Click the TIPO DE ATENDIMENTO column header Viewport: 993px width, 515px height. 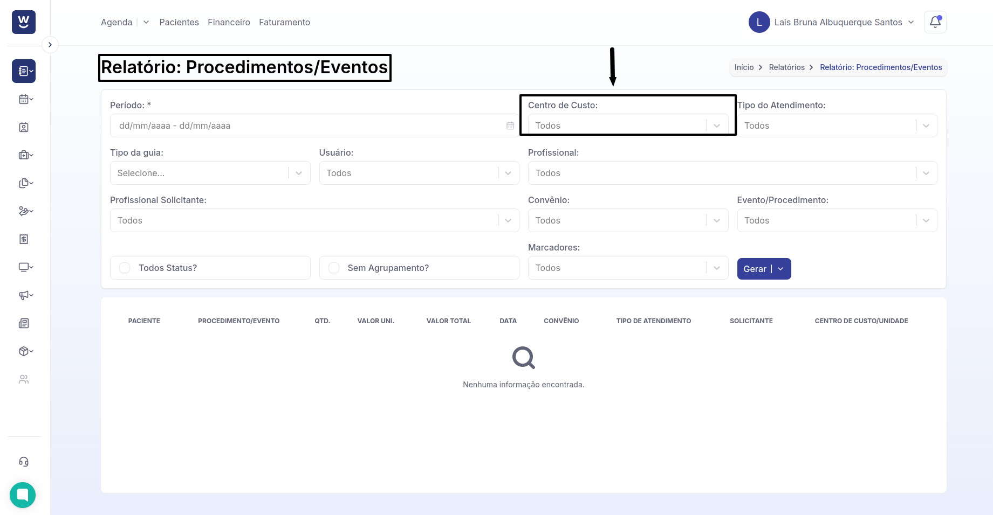tap(654, 321)
